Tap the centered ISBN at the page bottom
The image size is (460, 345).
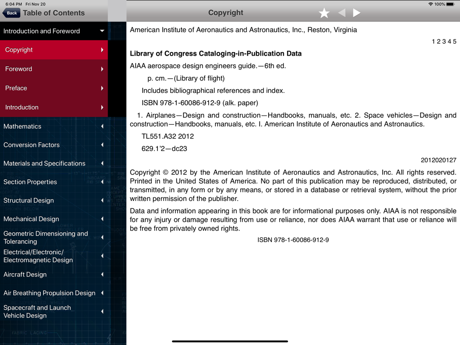pos(293,240)
